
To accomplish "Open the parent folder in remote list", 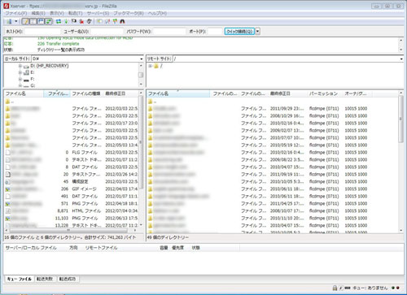I will click(x=273, y=102).
